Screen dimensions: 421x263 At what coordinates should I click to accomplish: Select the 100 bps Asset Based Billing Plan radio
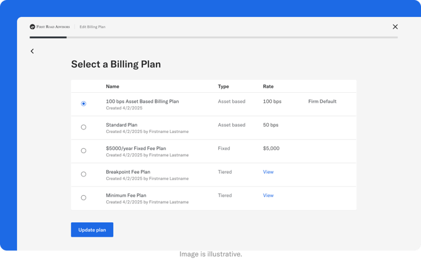[x=84, y=104]
